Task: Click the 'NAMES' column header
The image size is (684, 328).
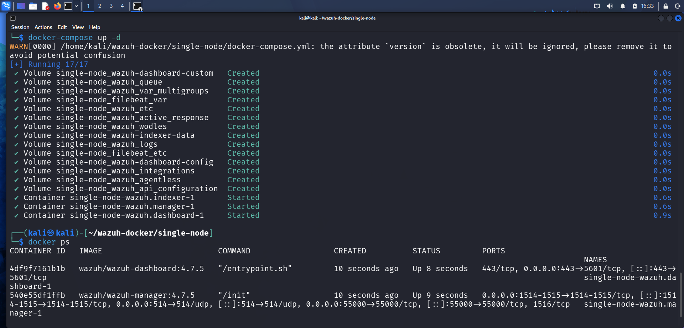Action: pyautogui.click(x=595, y=260)
